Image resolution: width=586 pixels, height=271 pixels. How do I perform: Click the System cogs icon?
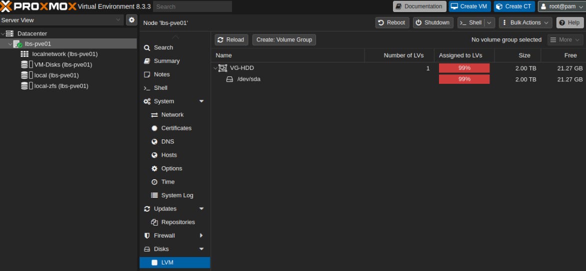[x=147, y=101]
